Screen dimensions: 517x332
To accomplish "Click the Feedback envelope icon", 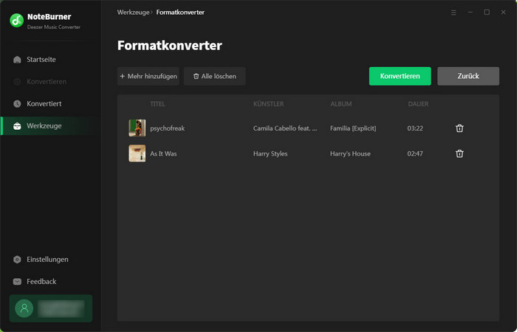I will pyautogui.click(x=17, y=282).
